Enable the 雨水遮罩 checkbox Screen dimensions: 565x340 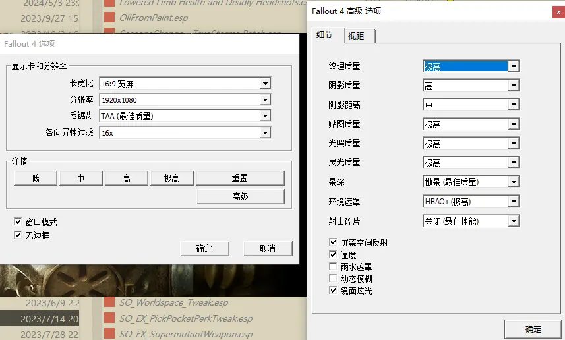coord(333,266)
